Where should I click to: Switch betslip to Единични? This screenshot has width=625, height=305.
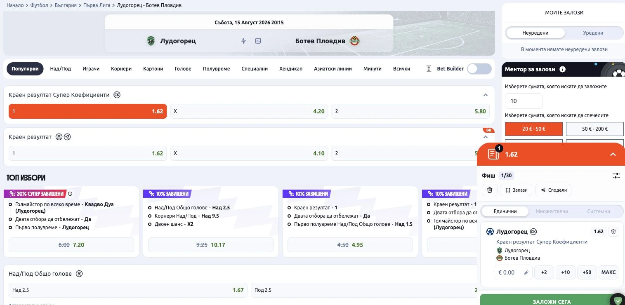505,211
